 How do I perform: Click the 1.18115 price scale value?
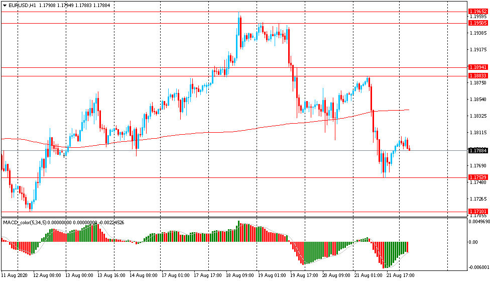(478, 132)
